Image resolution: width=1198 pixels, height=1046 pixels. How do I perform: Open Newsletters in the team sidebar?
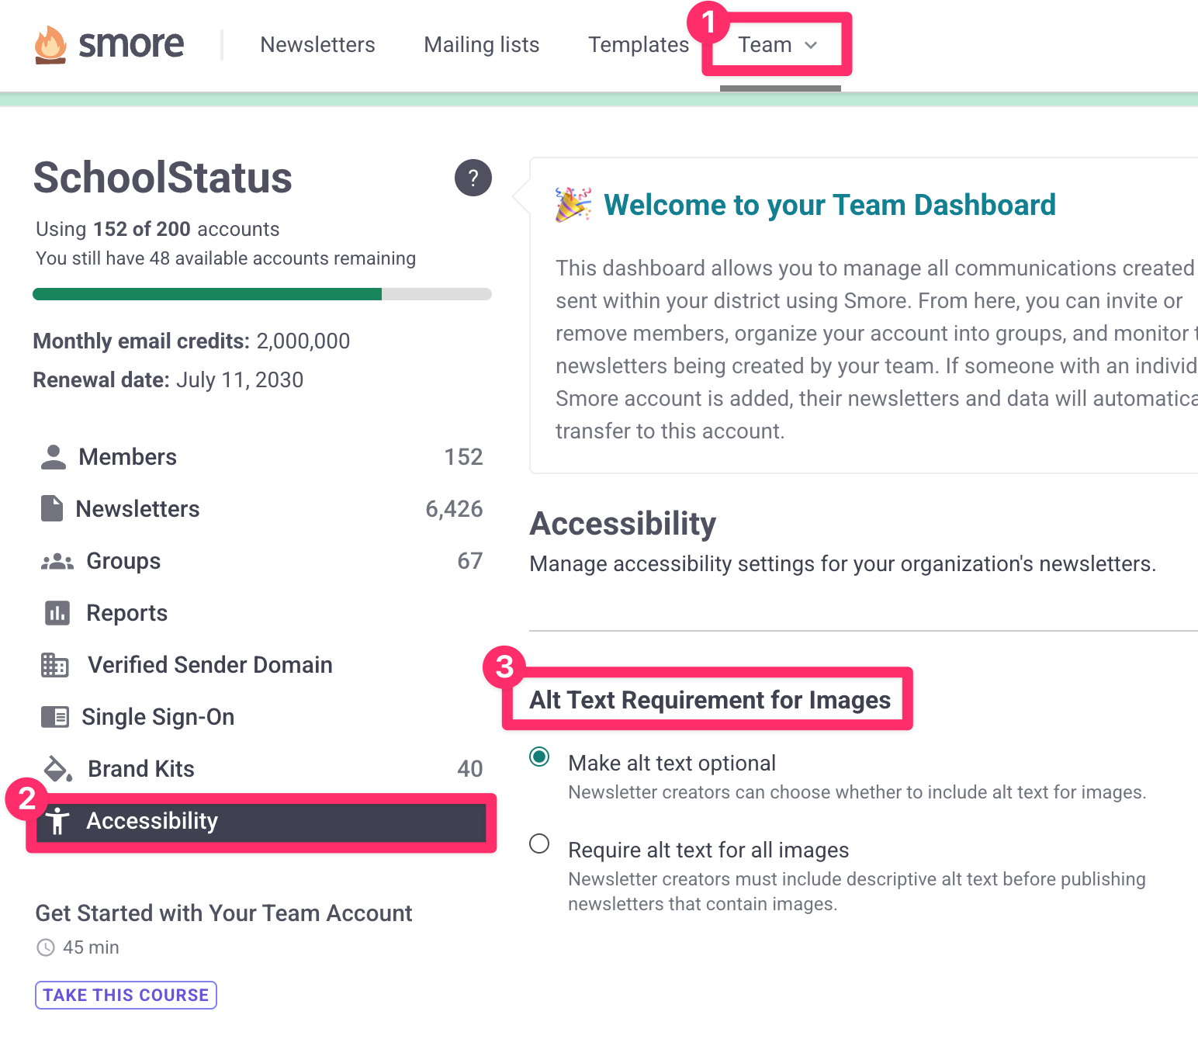[261, 509]
